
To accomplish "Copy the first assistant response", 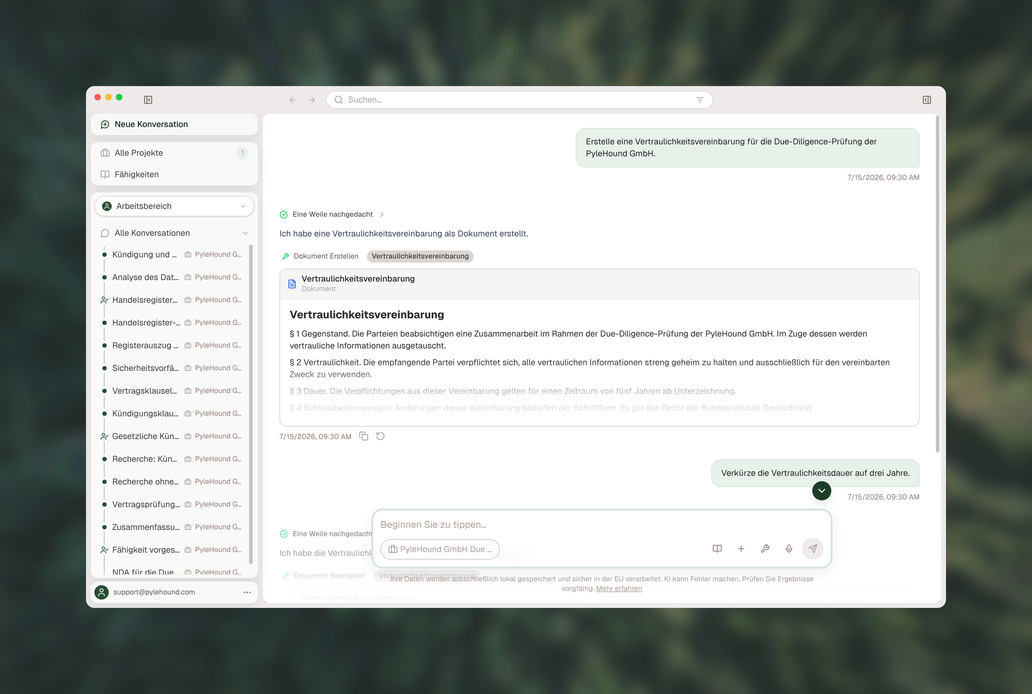I will 364,436.
